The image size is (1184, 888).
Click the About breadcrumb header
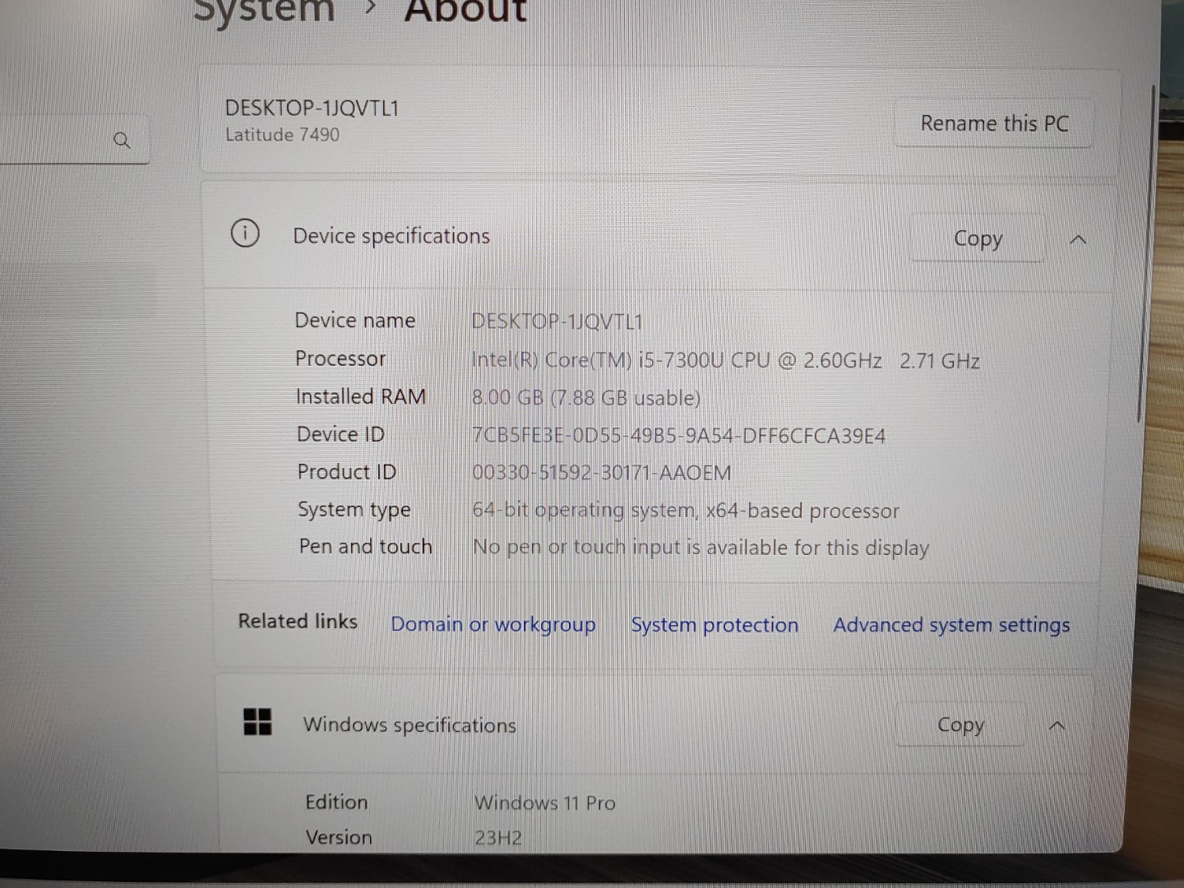(x=465, y=10)
